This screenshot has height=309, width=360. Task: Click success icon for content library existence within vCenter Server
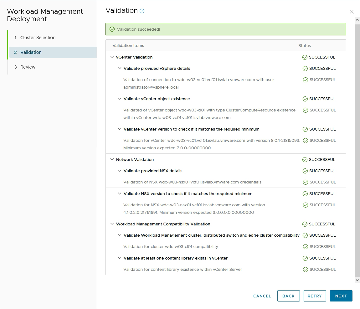[305, 270]
